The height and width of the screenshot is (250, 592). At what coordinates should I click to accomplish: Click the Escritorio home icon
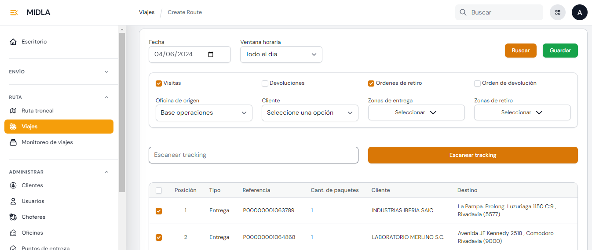pyautogui.click(x=13, y=42)
